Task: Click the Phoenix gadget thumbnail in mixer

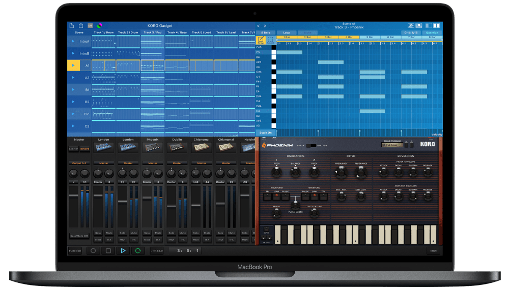Action: 152,147
